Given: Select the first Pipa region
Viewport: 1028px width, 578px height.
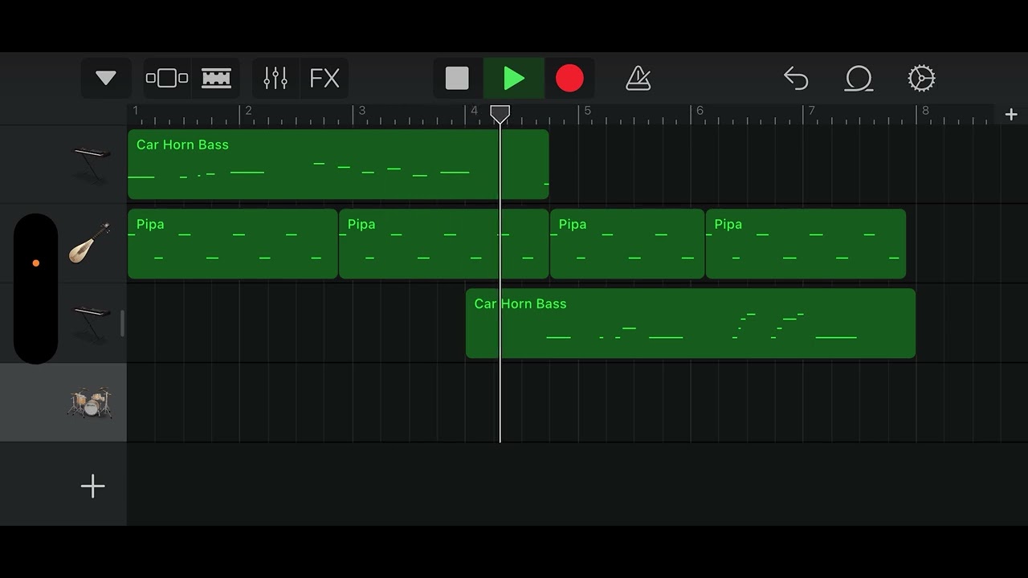Looking at the screenshot, I should [233, 243].
